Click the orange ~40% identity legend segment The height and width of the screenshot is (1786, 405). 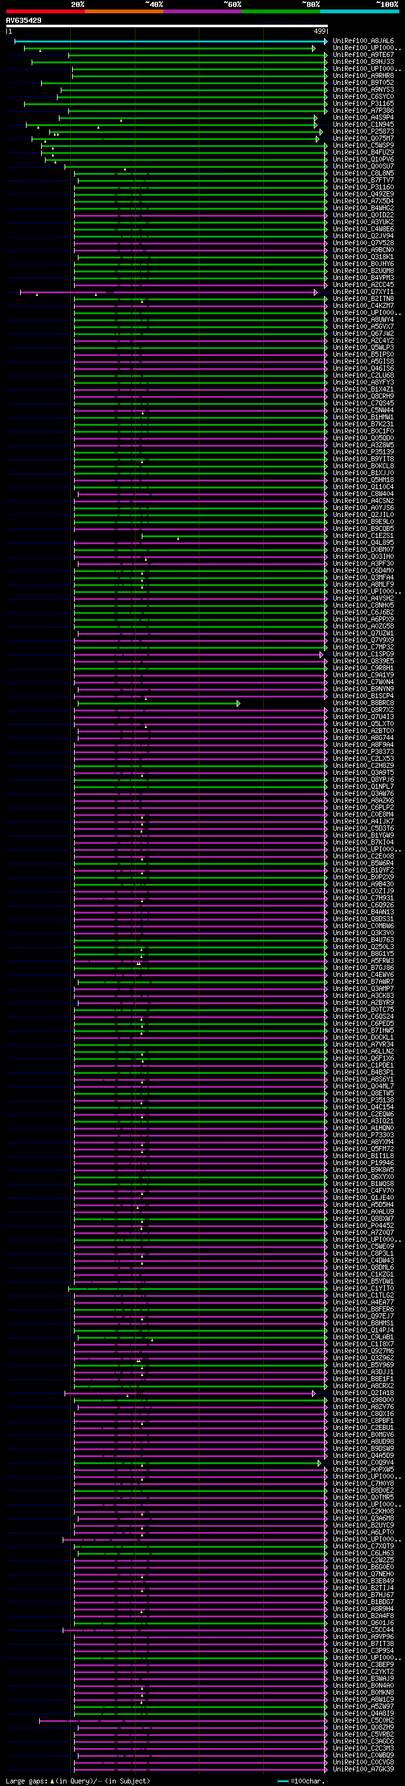tap(124, 11)
